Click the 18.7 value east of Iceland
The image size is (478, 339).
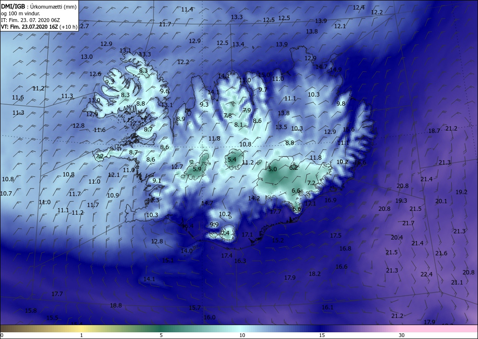(x=434, y=131)
